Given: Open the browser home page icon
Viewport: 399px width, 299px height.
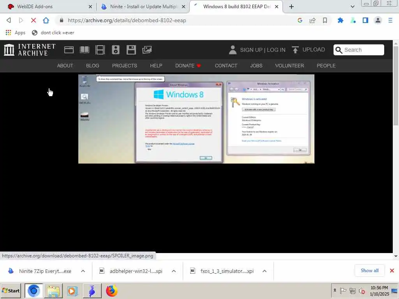Looking at the screenshot, I should tap(46, 20).
